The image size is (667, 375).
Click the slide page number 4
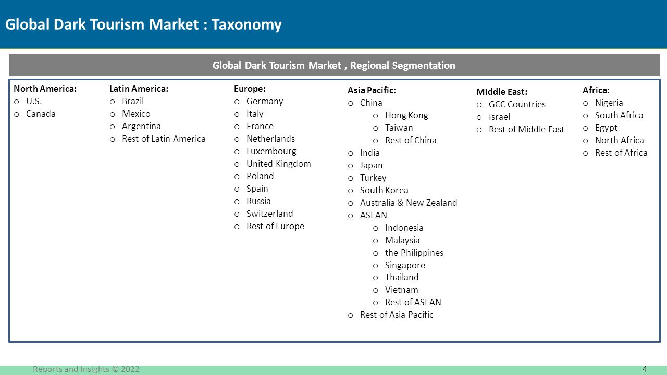[x=645, y=369]
